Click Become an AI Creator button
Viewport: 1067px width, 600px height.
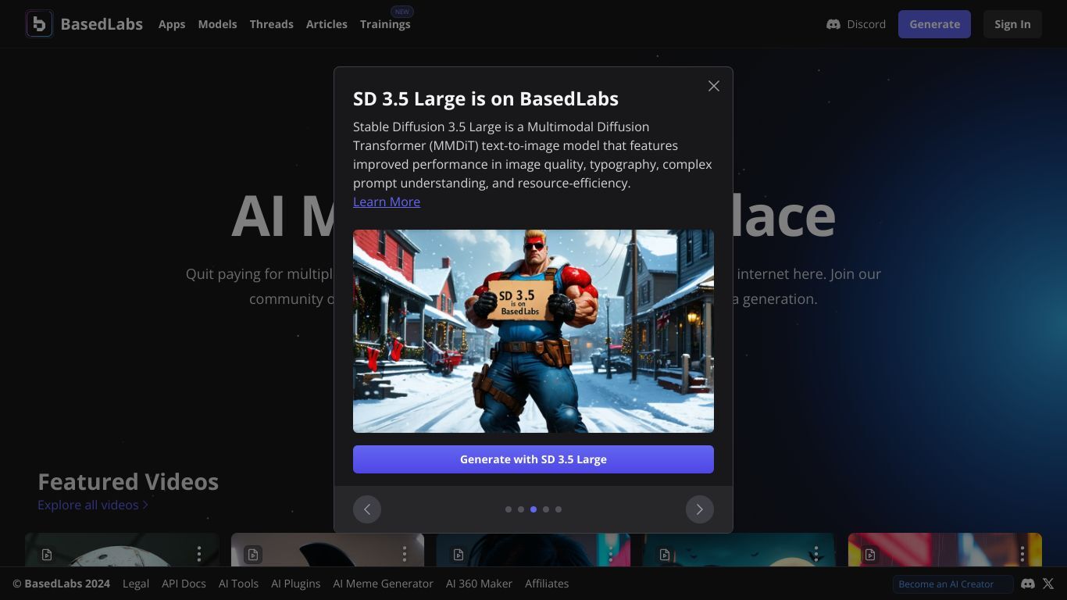[953, 584]
